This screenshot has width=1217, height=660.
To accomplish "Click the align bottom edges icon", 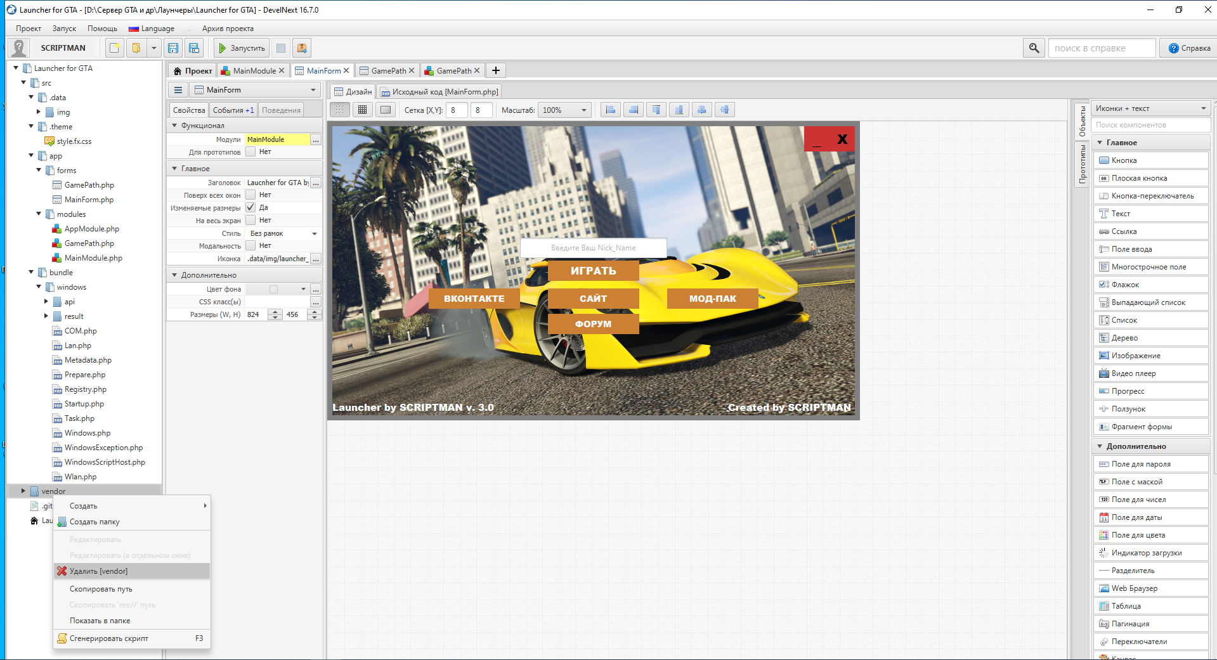I will pos(679,110).
